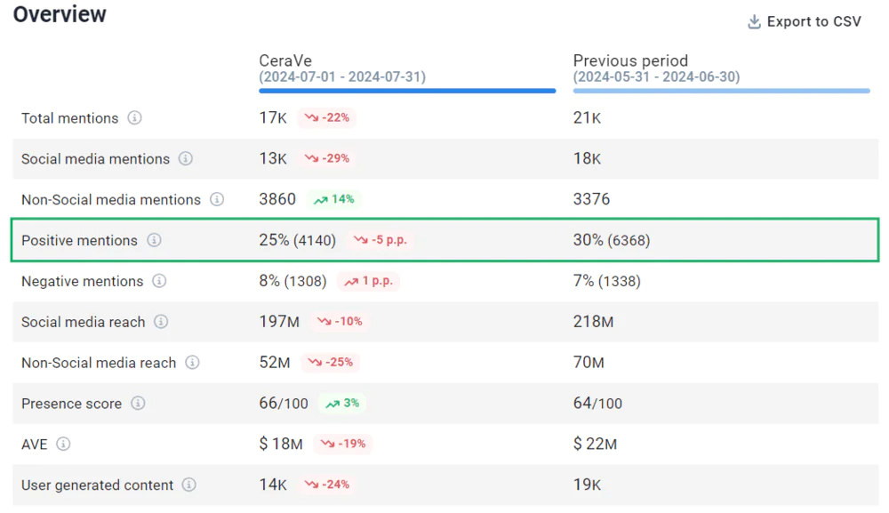This screenshot has width=889, height=513.
Task: Click the -5 p.p. badge for Positive mentions
Action: click(380, 240)
